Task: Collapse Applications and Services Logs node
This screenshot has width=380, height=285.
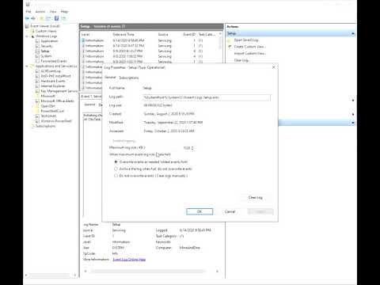Action: [27, 66]
